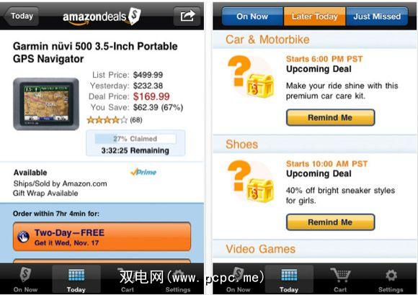This screenshot has width=418, height=295.
Task: Switch to the Later Today tab
Action: point(314,17)
